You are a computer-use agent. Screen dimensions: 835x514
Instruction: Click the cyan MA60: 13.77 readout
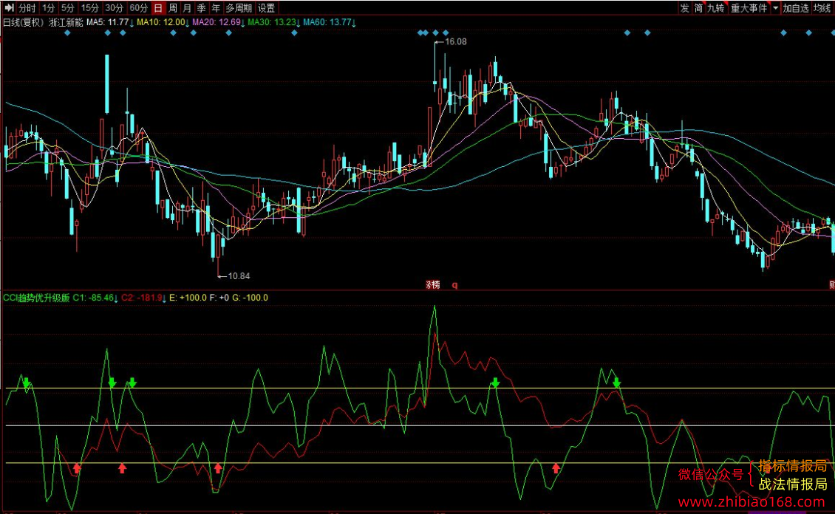tap(327, 22)
